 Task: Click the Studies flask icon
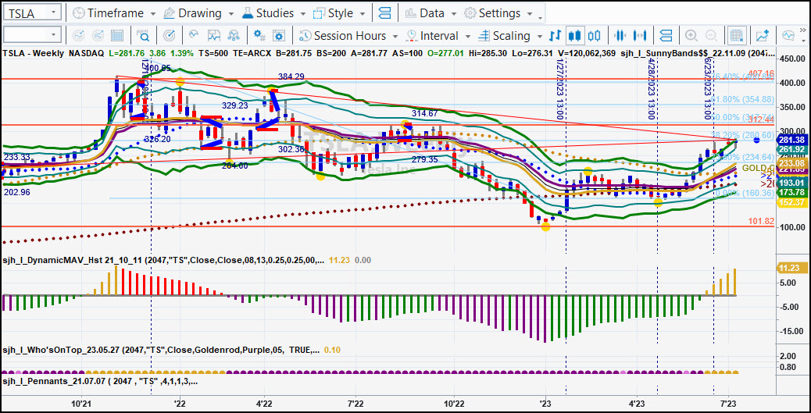pos(248,13)
